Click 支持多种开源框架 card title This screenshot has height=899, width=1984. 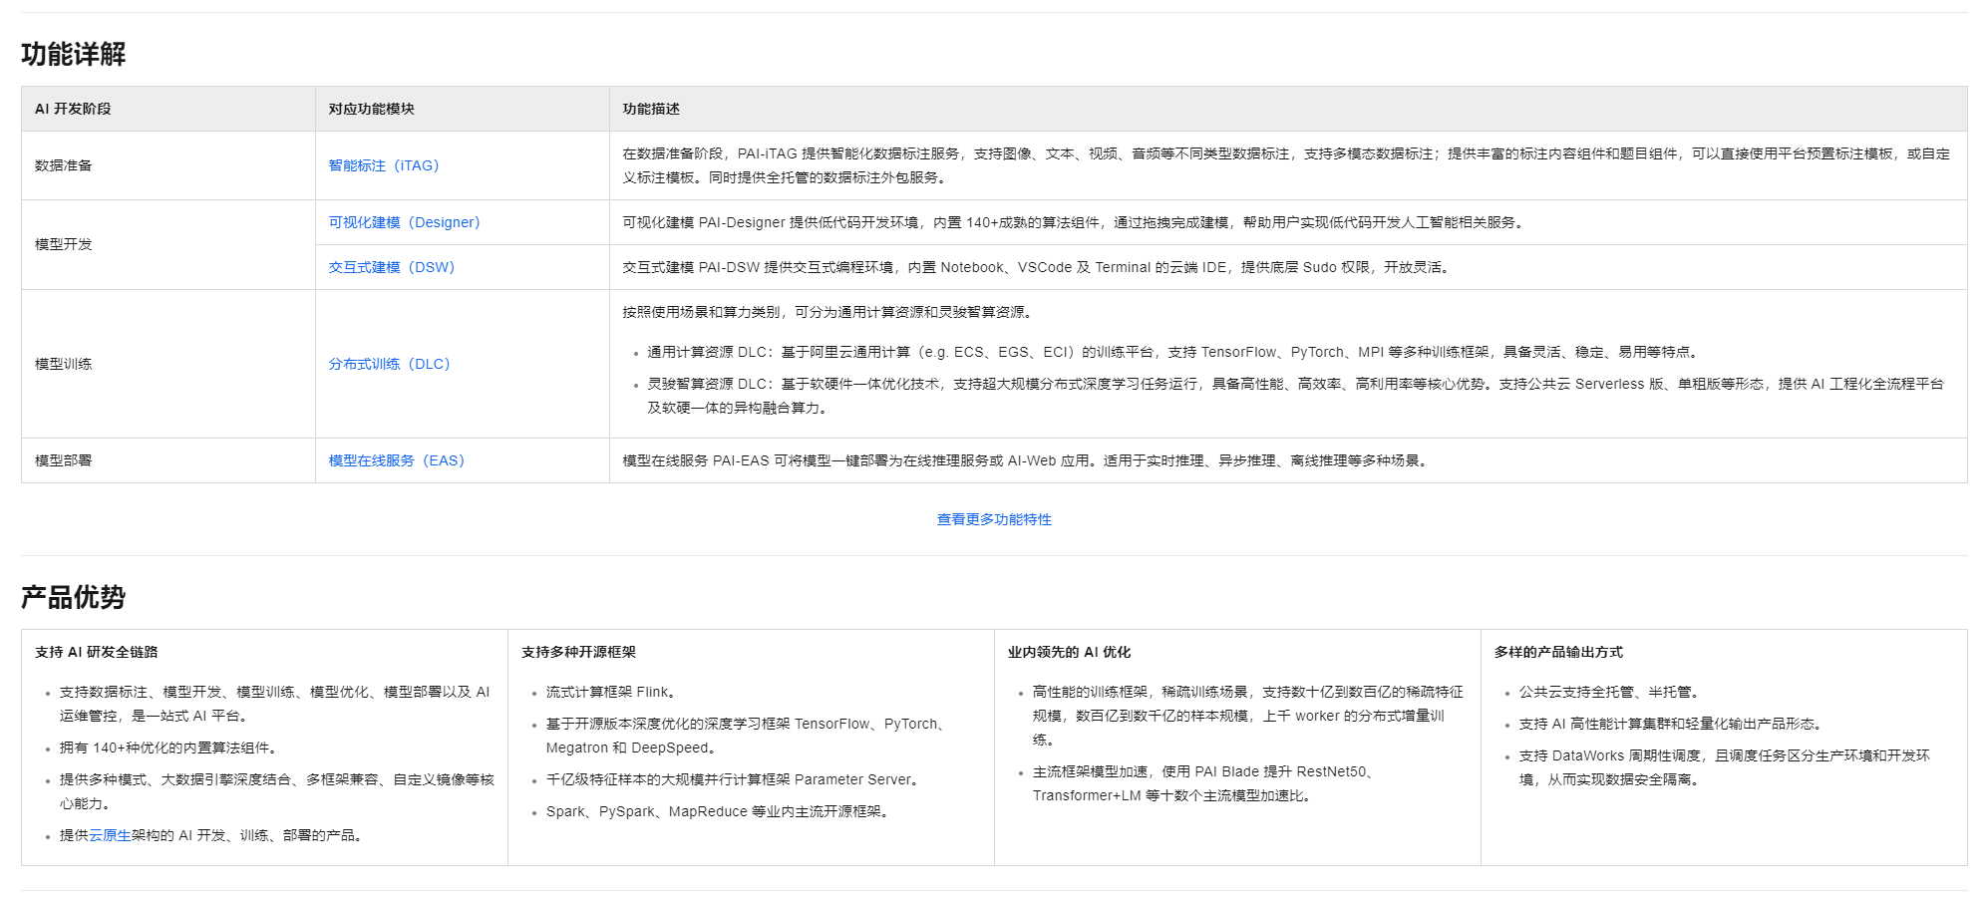point(578,652)
